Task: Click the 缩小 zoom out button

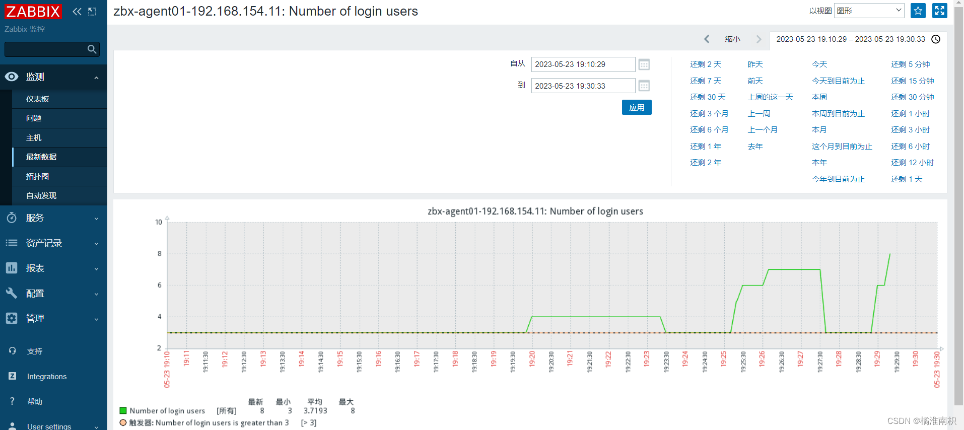Action: tap(732, 39)
